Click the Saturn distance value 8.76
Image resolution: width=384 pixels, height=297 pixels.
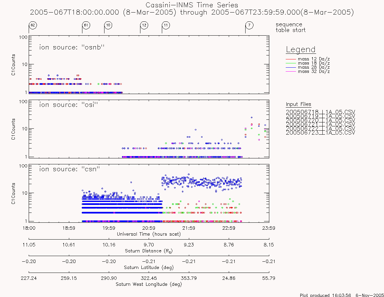pos(229,245)
